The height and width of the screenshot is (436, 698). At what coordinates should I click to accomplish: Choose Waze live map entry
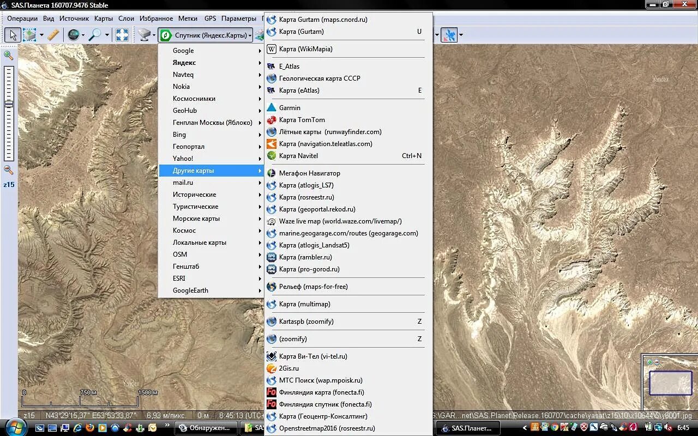[x=348, y=221]
